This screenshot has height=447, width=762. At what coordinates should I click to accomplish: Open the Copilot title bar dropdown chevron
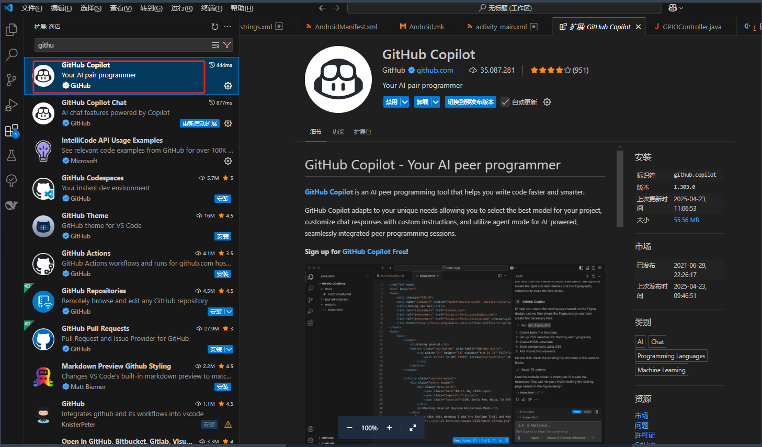click(681, 8)
